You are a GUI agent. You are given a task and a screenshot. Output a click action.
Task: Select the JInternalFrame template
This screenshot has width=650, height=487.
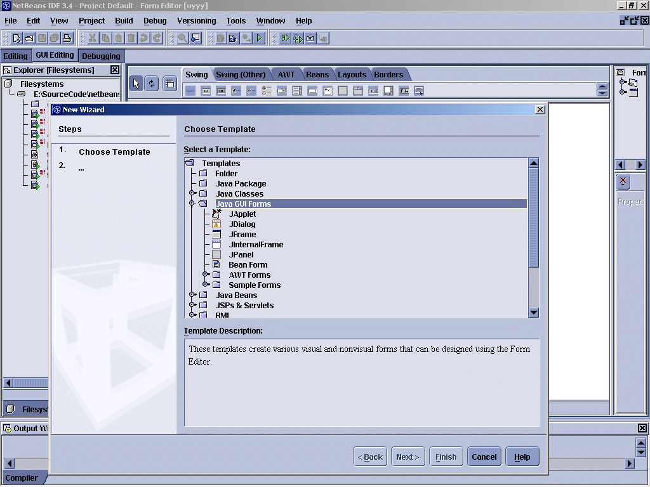(x=256, y=244)
